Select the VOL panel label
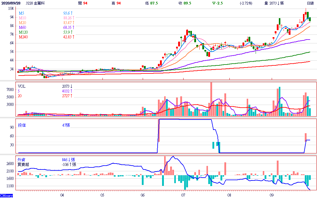The height and width of the screenshot is (201, 317). 21,86
